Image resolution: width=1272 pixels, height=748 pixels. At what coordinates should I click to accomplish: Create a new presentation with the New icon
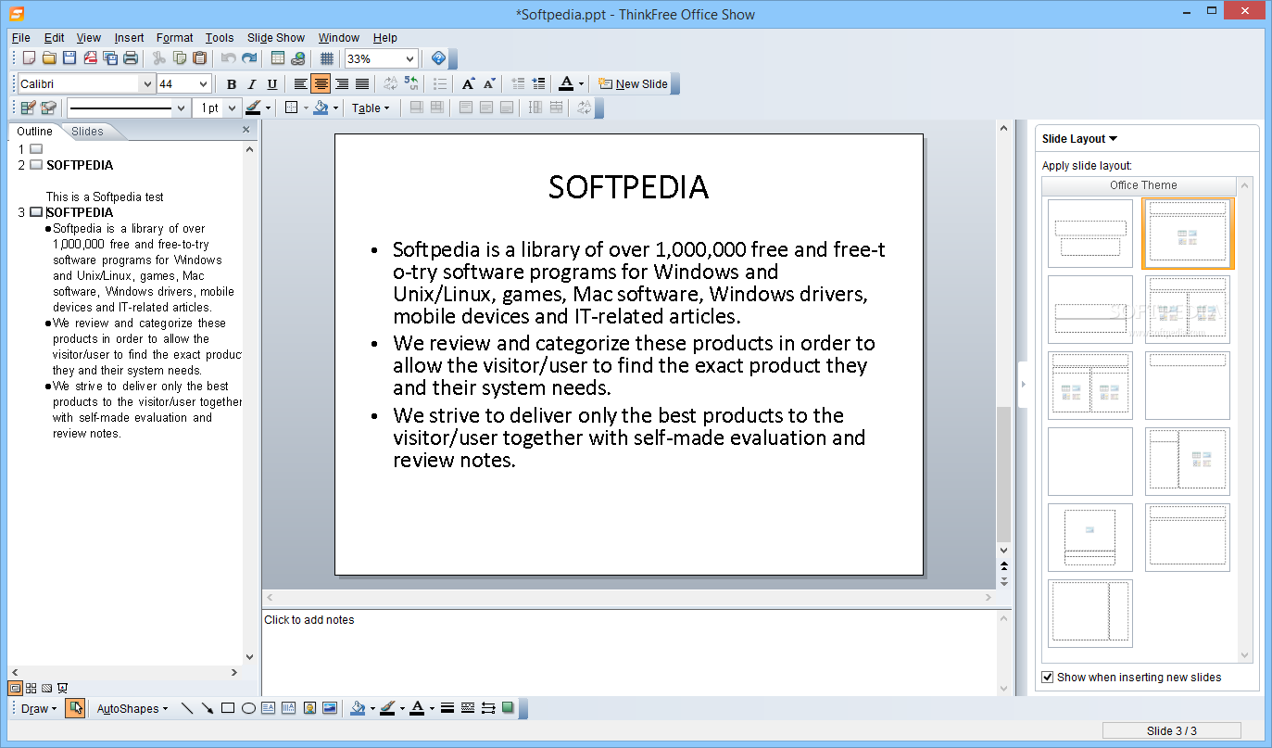click(x=29, y=58)
